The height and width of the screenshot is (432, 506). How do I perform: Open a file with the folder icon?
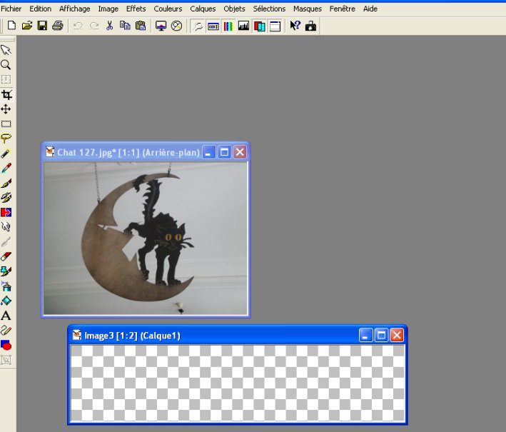point(27,26)
